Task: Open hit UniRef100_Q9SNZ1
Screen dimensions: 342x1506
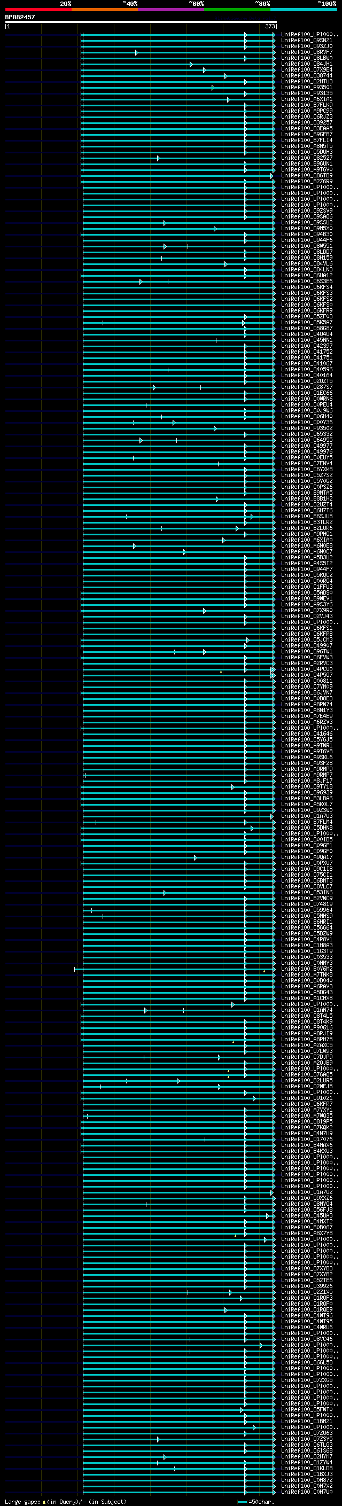Action: click(x=307, y=41)
